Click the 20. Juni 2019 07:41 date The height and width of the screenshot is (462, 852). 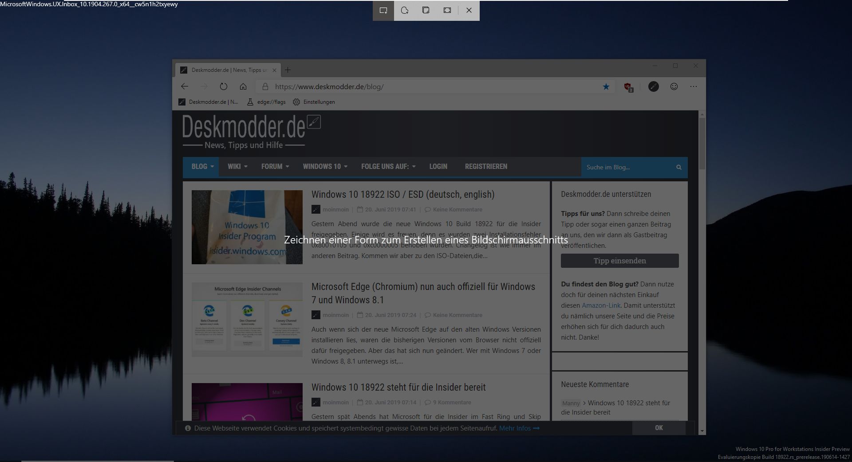(x=390, y=210)
